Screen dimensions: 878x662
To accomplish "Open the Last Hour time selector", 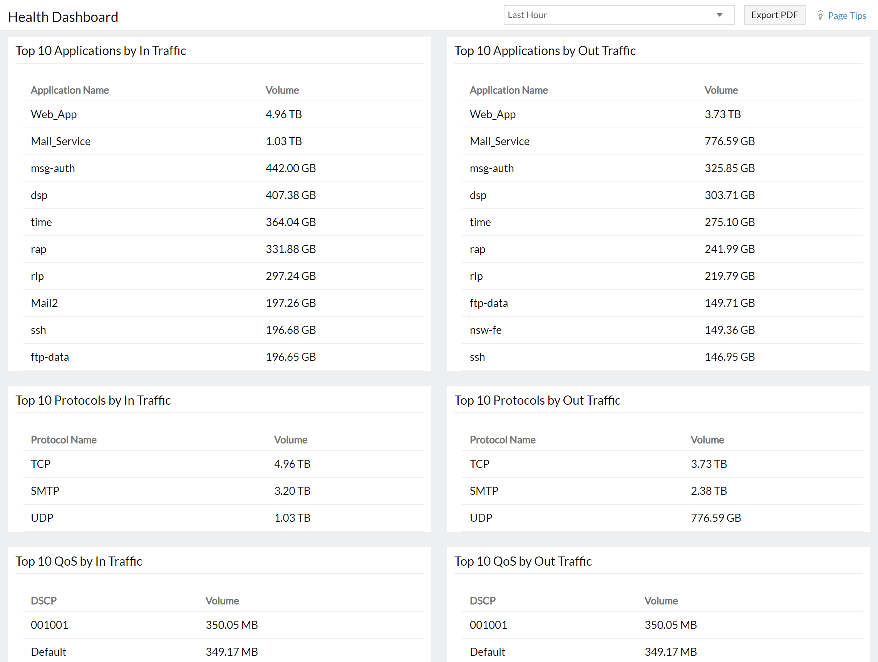I will pyautogui.click(x=595, y=15).
